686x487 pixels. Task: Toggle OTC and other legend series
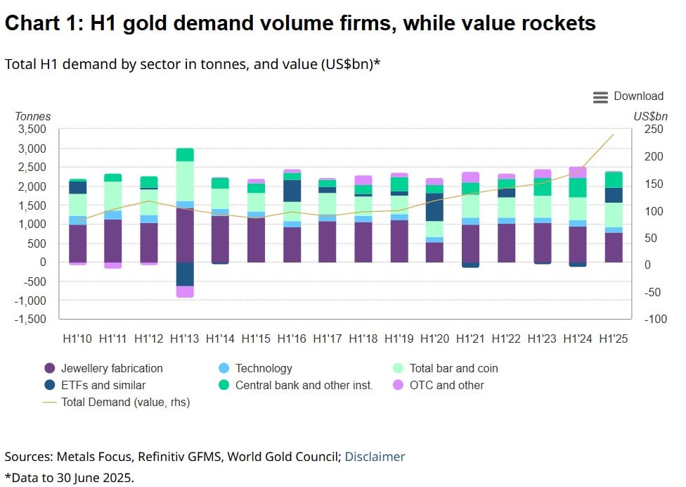pos(439,385)
